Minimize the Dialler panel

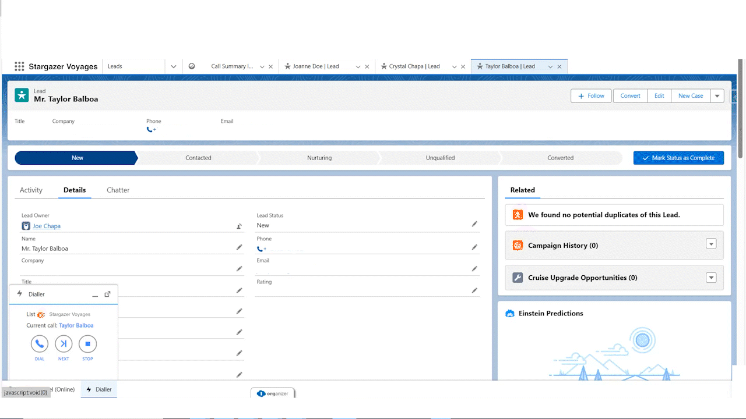(x=95, y=295)
